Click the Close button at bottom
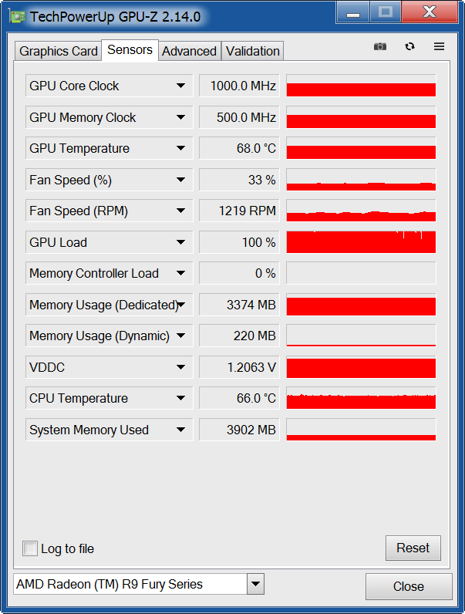This screenshot has width=465, height=614. coord(409,586)
